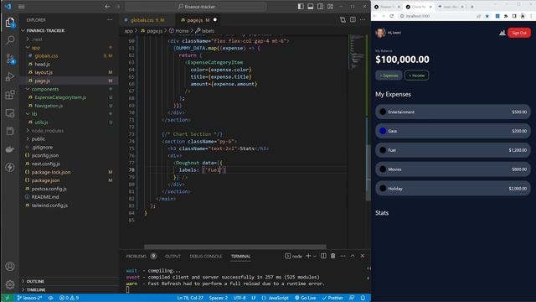The width and height of the screenshot is (536, 302).
Task: Click Go Live in status bar
Action: 306,298
